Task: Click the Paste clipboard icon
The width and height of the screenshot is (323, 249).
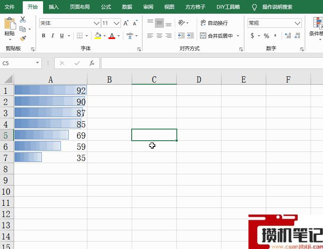Action: pos(10,23)
